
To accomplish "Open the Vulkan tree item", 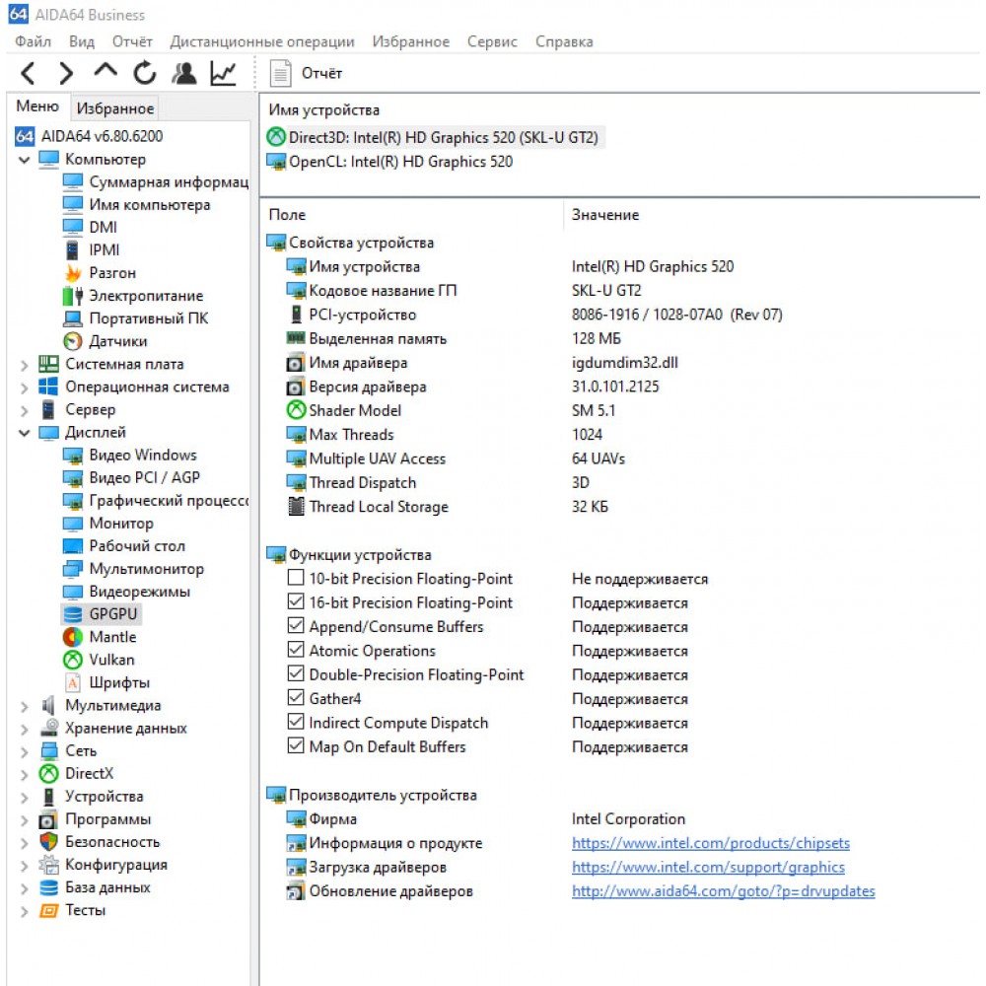I will click(100, 660).
